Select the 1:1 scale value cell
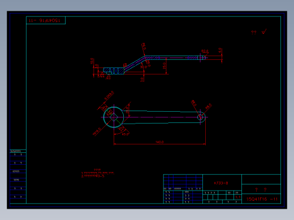 (x=238, y=197)
